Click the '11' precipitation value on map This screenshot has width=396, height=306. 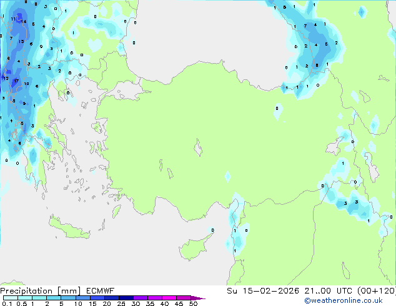tap(13, 19)
